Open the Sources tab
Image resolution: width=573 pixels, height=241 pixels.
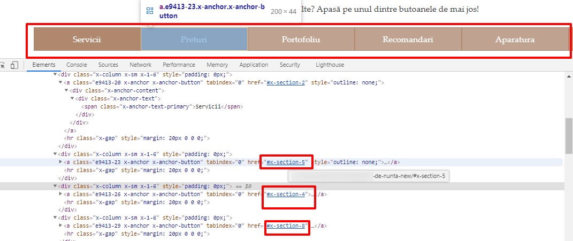point(108,65)
